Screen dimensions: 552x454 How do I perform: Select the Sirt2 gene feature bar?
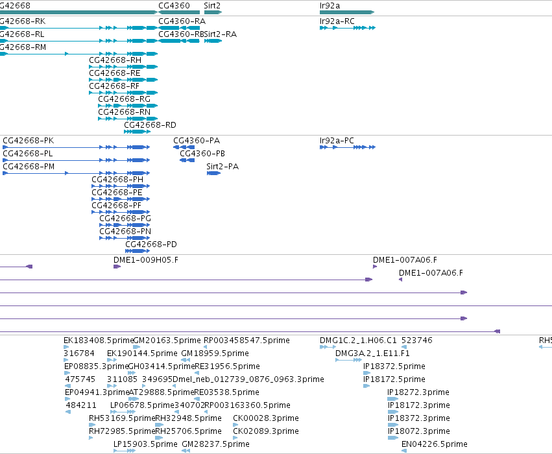coord(213,12)
